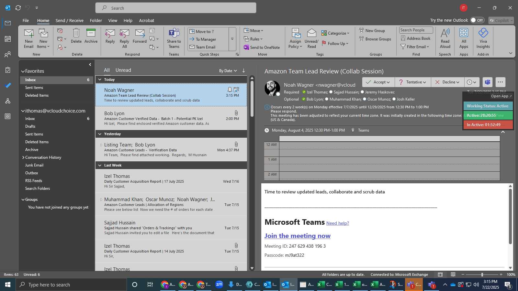Select Drafts folder
The height and width of the screenshot is (291, 518).
30,126
